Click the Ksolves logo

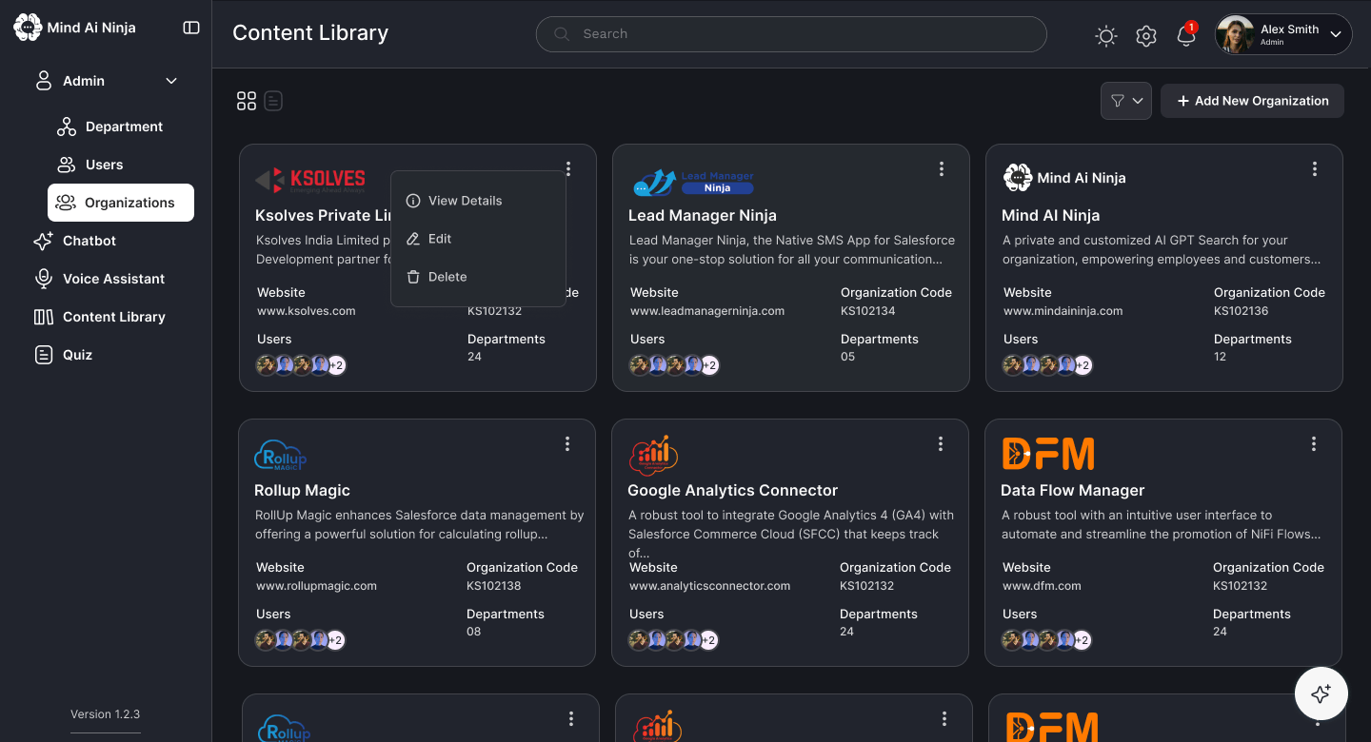pyautogui.click(x=310, y=180)
